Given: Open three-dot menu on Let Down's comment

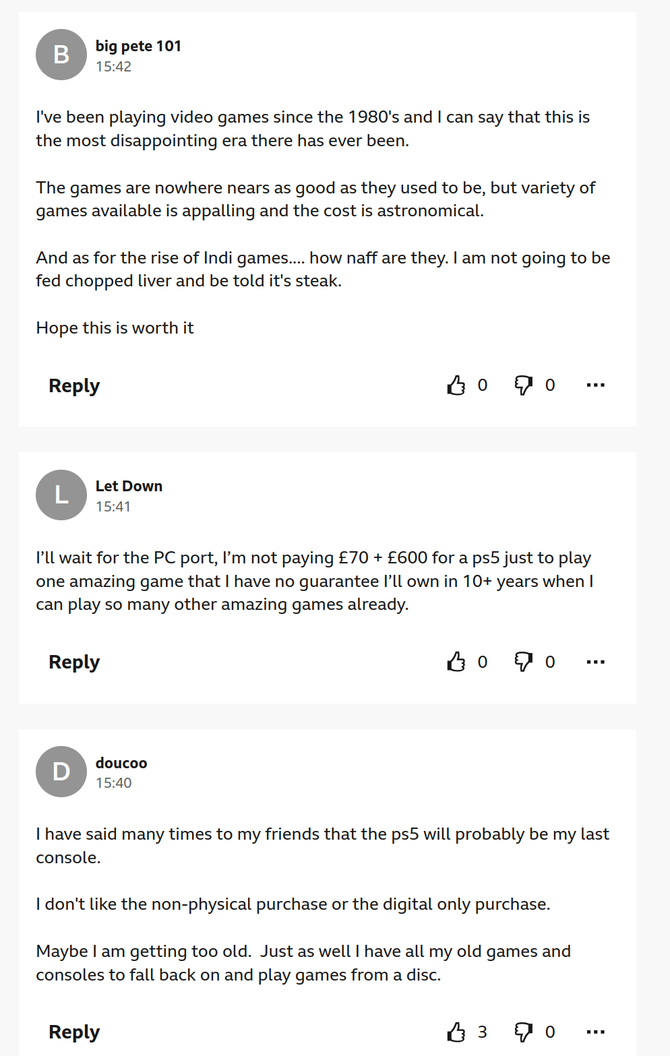Looking at the screenshot, I should [x=596, y=662].
